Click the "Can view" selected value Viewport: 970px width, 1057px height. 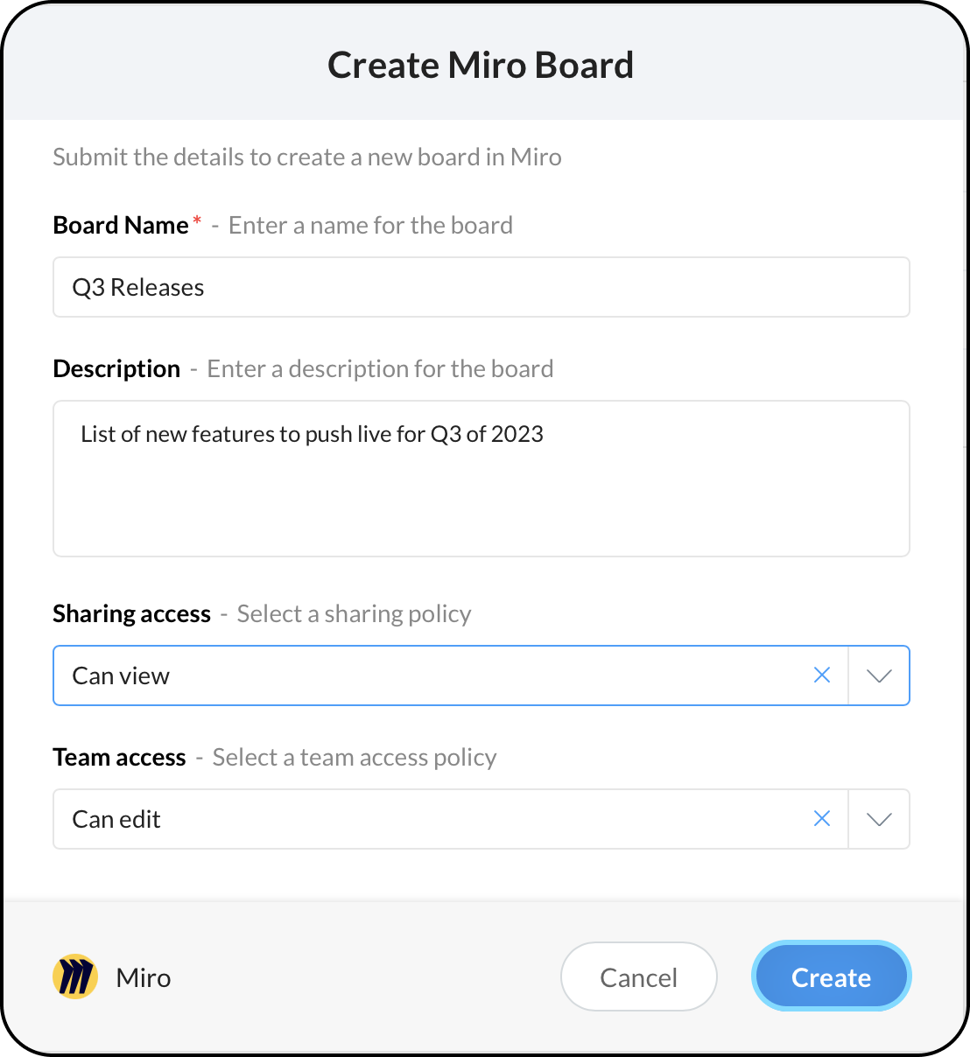121,675
